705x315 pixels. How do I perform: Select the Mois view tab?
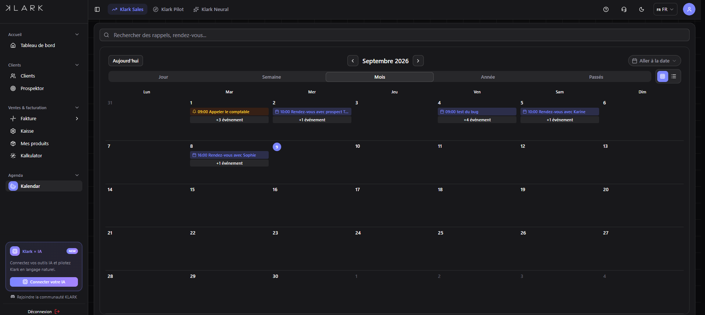coord(380,77)
